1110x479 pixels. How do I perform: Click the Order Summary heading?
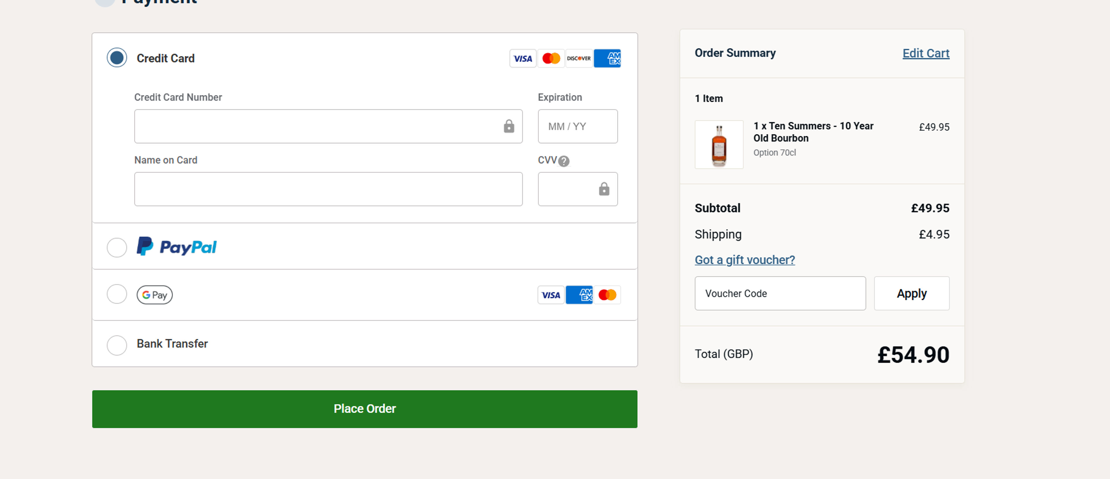[x=735, y=53]
